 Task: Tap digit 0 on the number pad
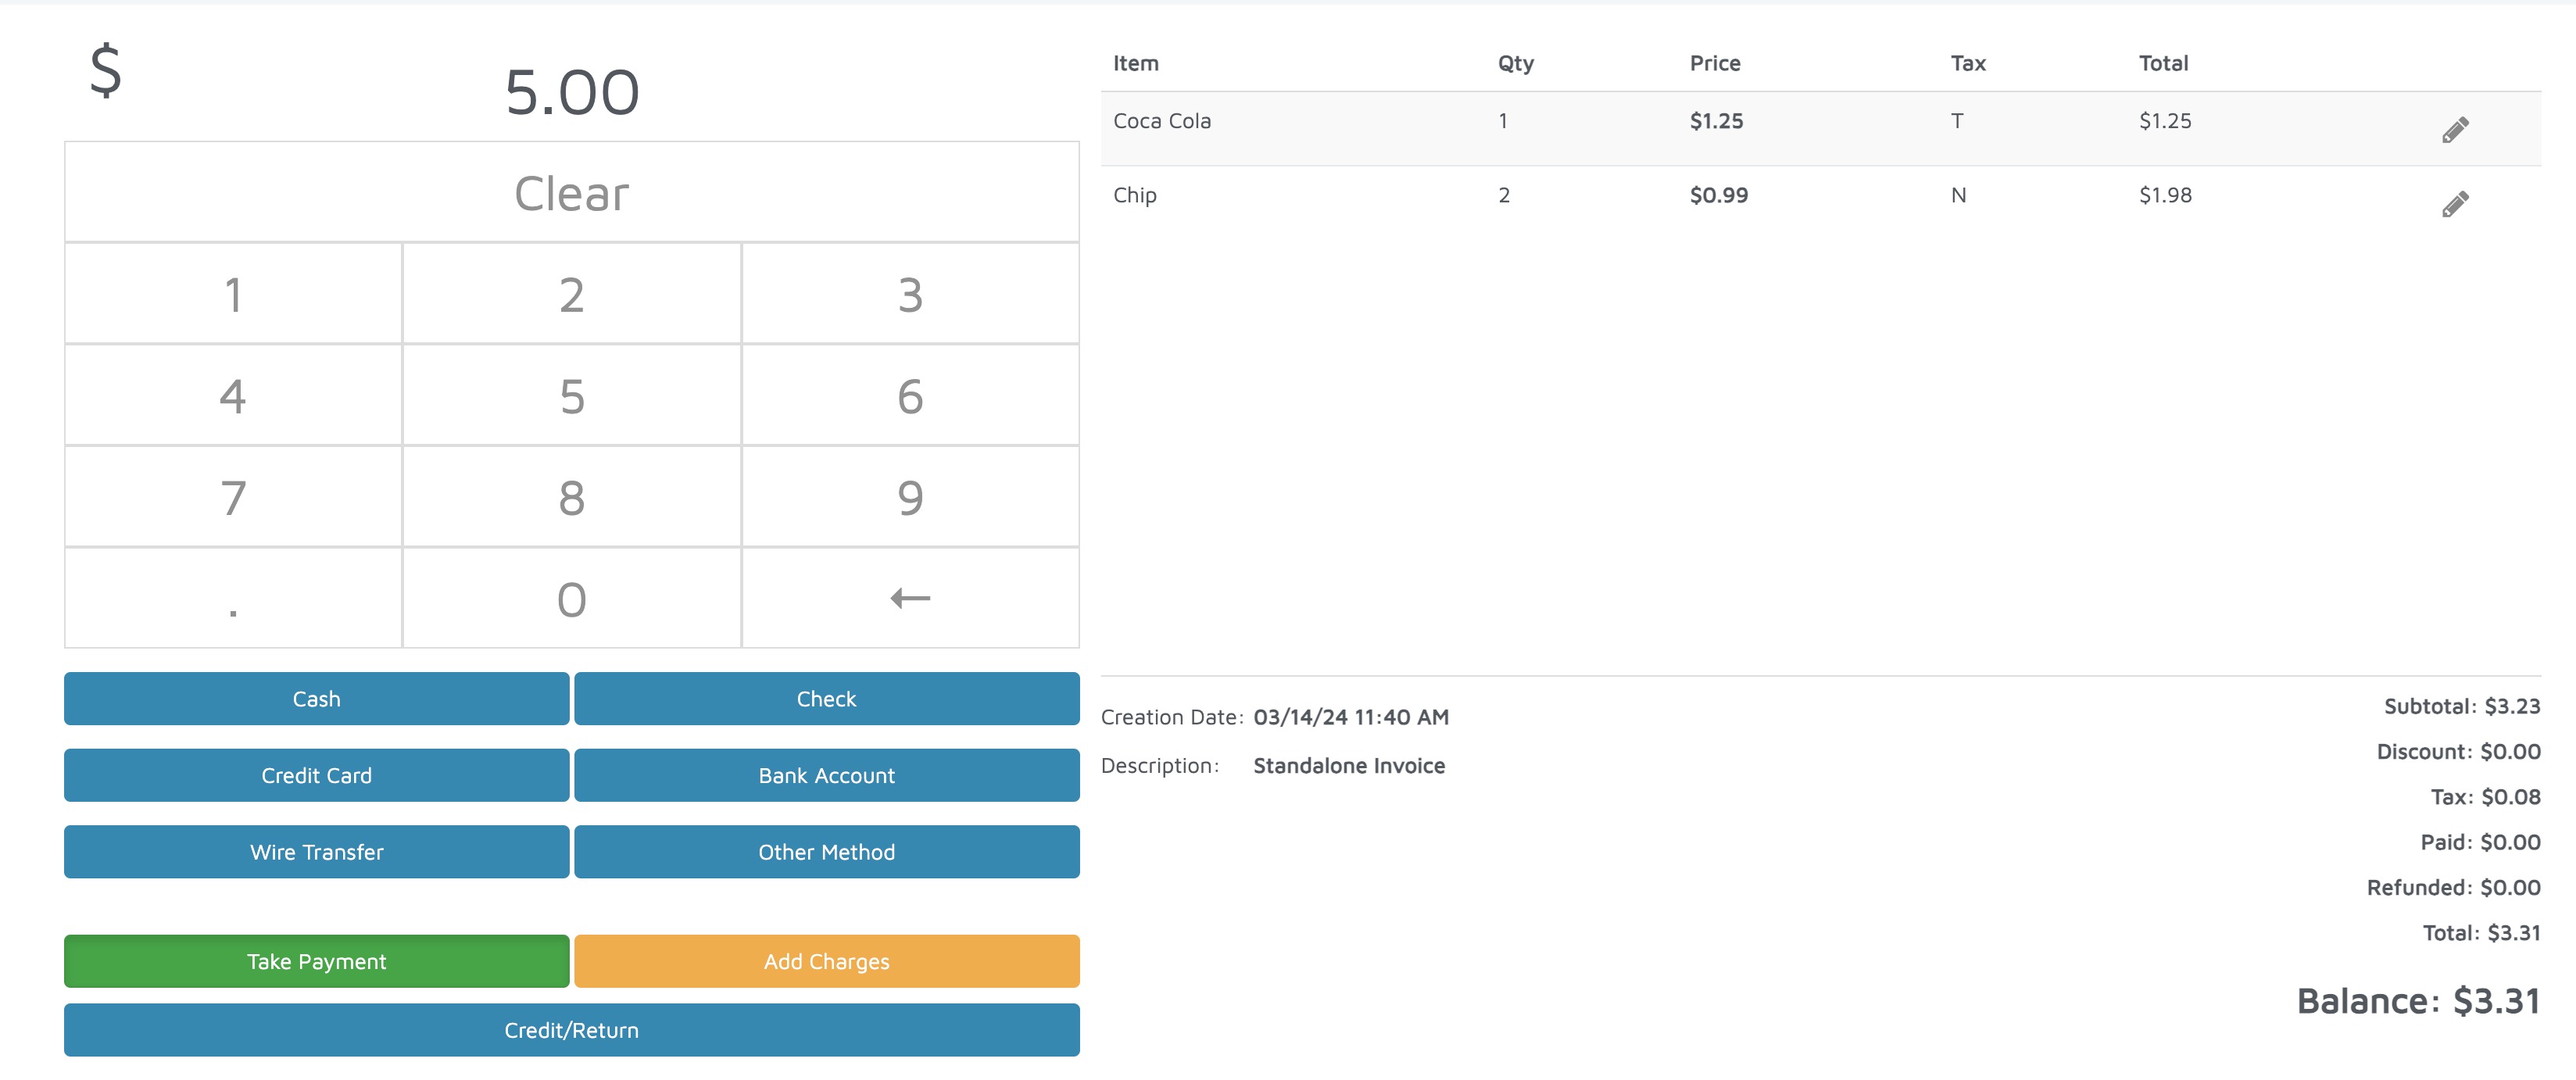571,599
